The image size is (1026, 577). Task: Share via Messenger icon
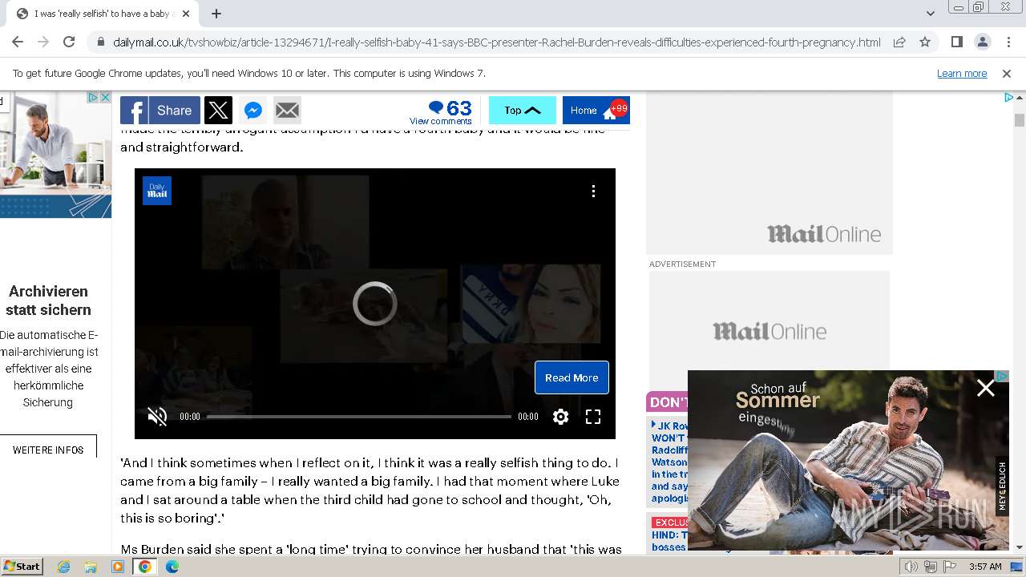252,111
